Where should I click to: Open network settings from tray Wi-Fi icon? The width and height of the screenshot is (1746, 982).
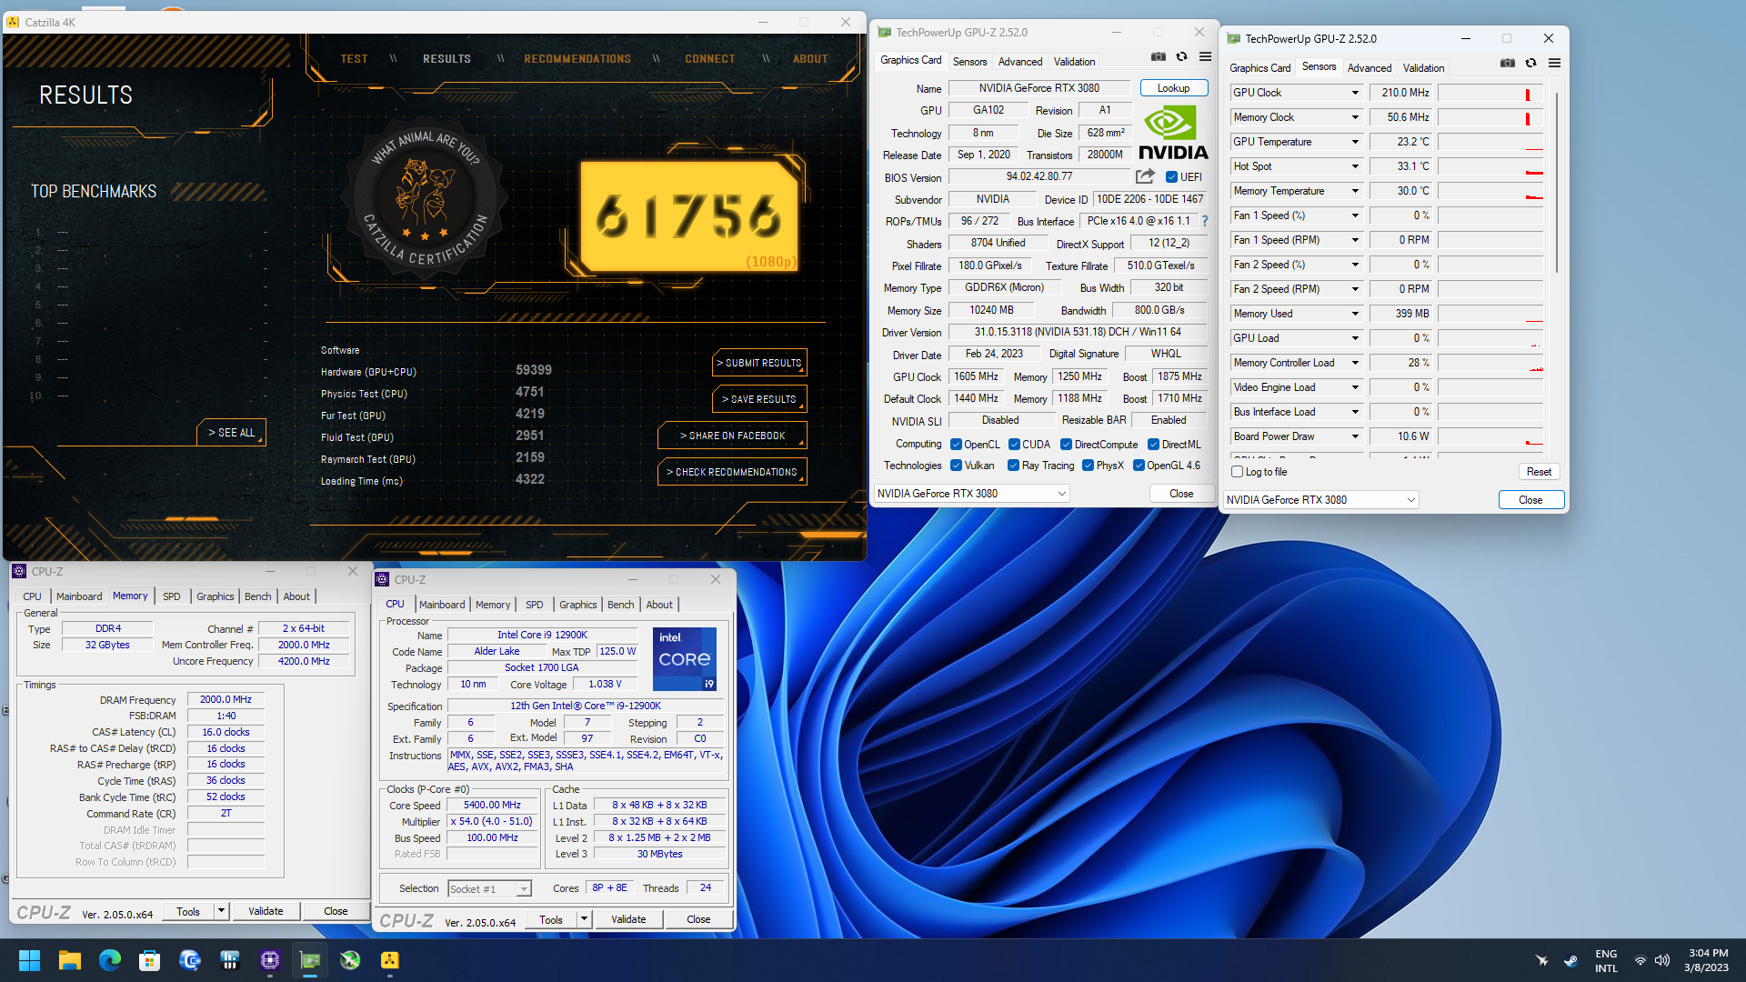(x=1640, y=960)
